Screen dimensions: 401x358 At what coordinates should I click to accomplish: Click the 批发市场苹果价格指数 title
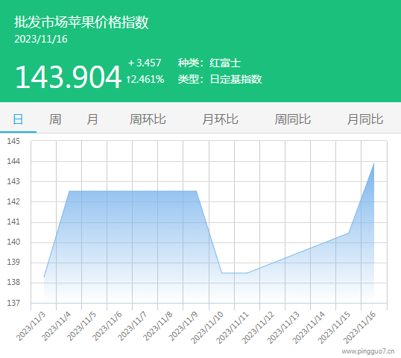[81, 22]
